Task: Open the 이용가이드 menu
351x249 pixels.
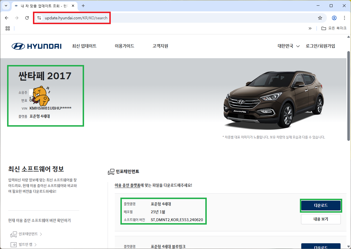Action: (125, 46)
